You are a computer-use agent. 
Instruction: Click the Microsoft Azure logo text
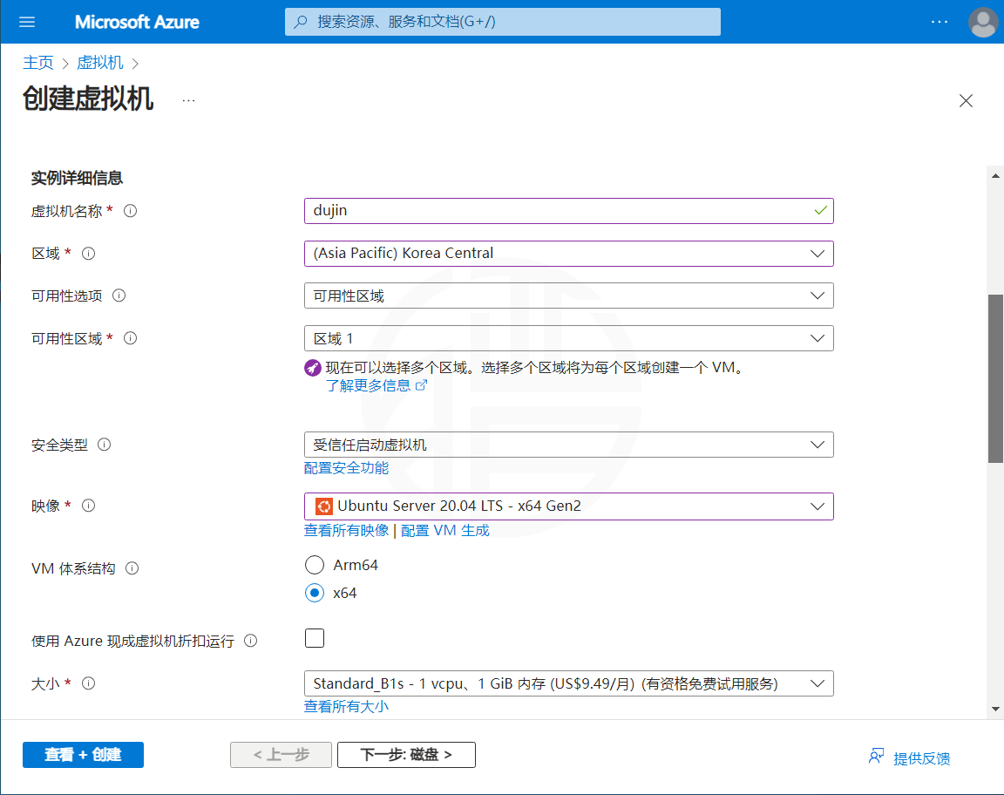pos(137,22)
